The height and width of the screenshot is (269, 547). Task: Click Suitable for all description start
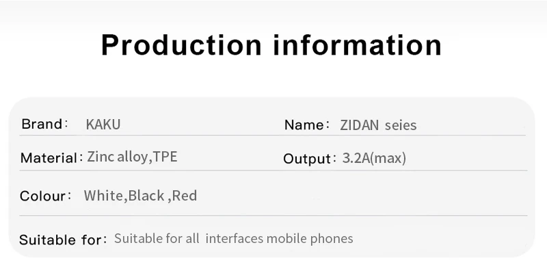click(x=157, y=239)
